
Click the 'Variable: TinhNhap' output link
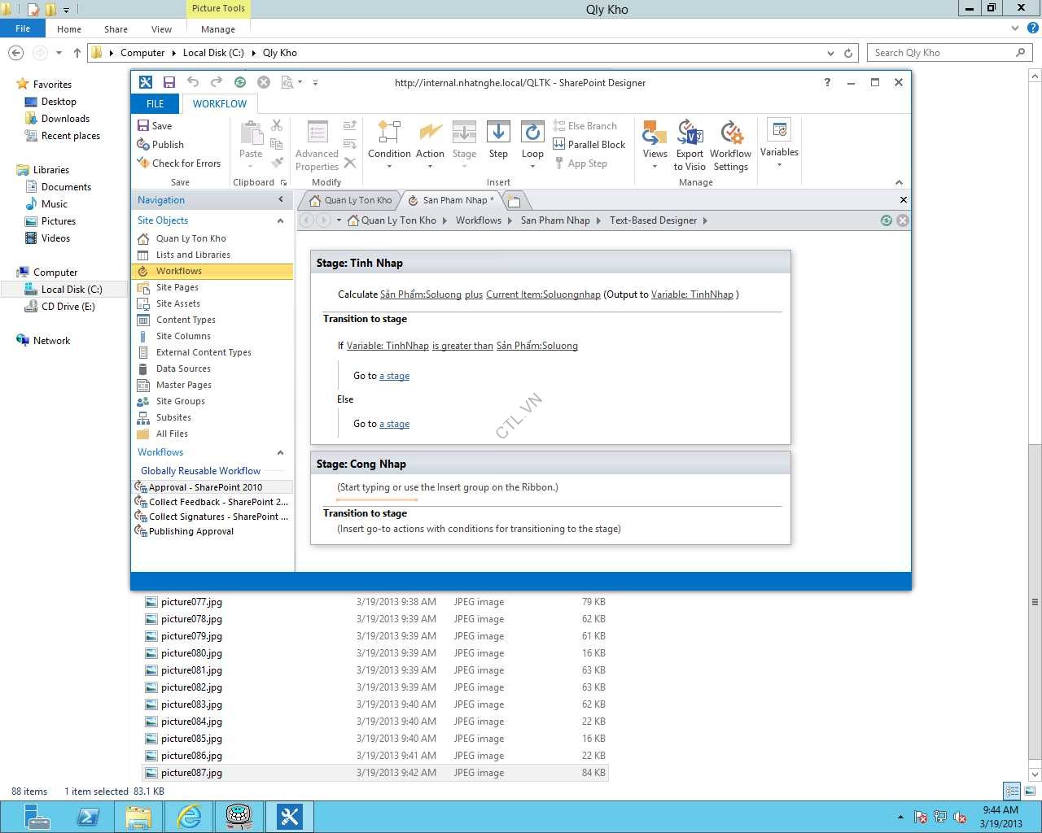tap(692, 294)
